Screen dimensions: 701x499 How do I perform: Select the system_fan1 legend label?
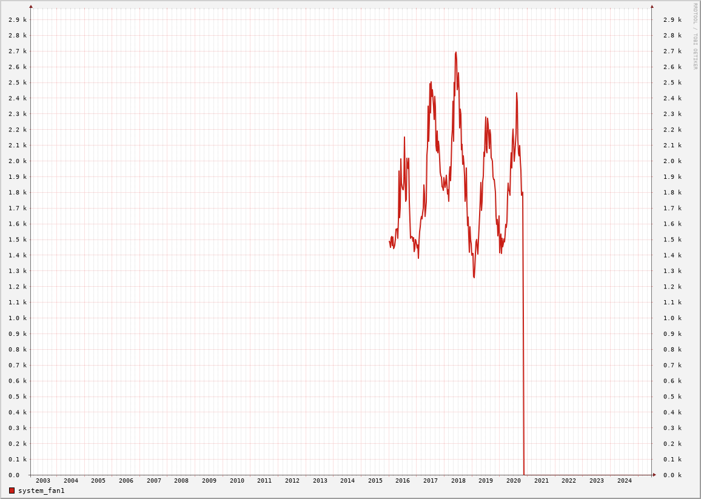coord(41,491)
